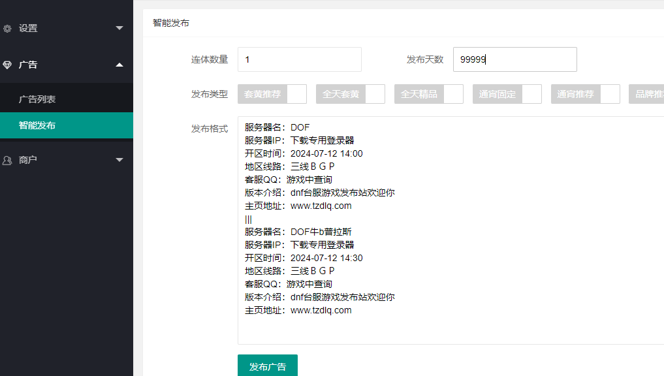Click the line 开区时间: 2024-07-12 14:00
Screen dimensions: 664x376
(x=304, y=153)
